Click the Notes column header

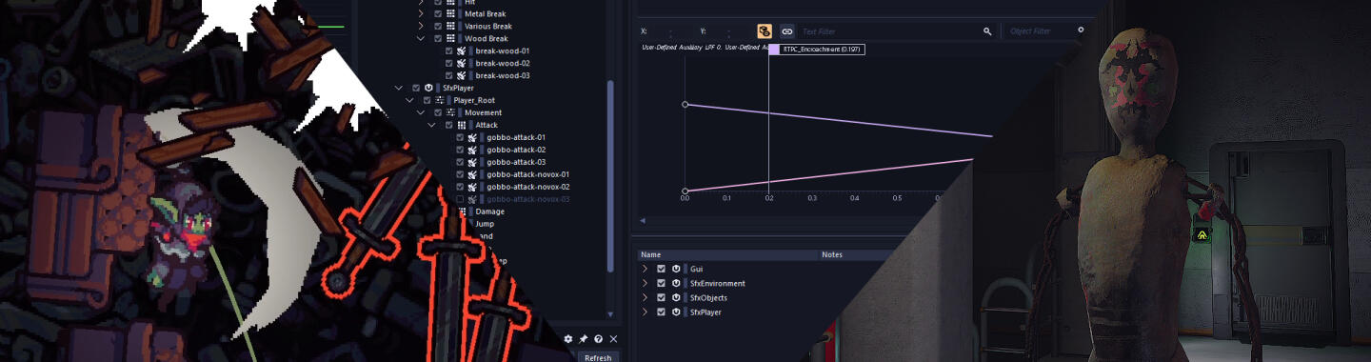pyautogui.click(x=832, y=254)
